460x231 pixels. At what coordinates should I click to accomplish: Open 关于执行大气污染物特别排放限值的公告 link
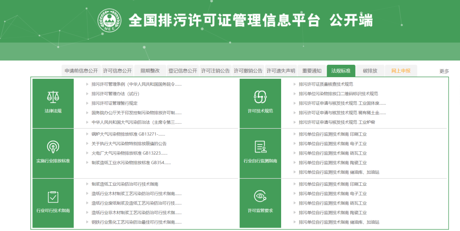[x=129, y=144]
